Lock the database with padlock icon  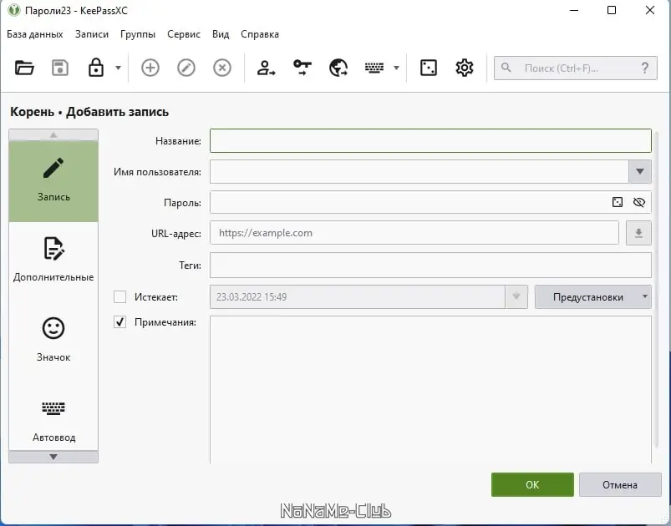click(x=96, y=68)
